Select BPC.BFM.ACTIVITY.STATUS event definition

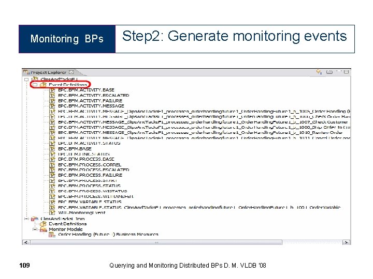coord(89,143)
